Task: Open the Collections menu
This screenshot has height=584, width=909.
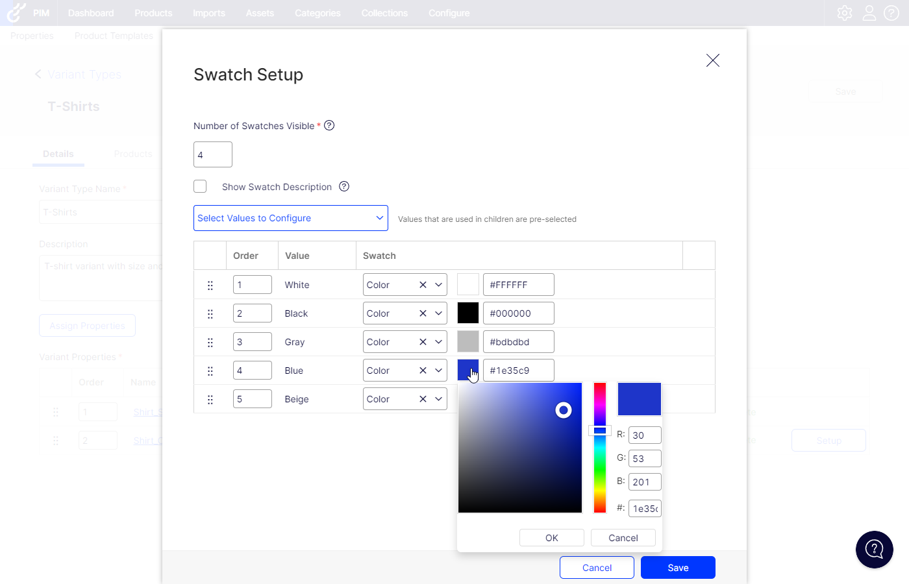Action: (384, 13)
